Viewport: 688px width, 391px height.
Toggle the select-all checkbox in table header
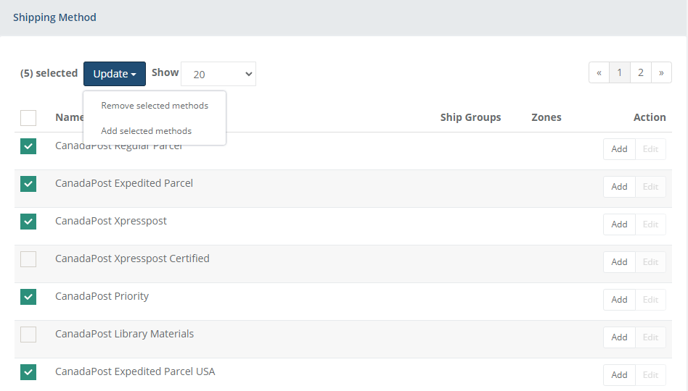(28, 118)
